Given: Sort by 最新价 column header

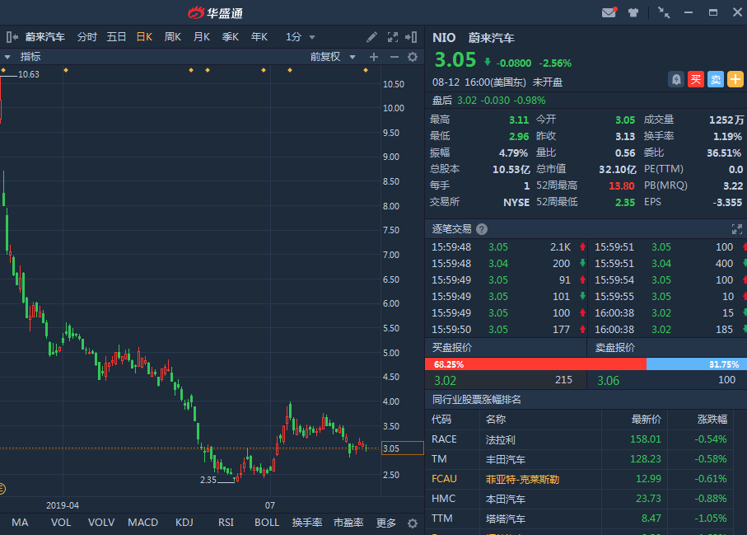Looking at the screenshot, I should [646, 419].
